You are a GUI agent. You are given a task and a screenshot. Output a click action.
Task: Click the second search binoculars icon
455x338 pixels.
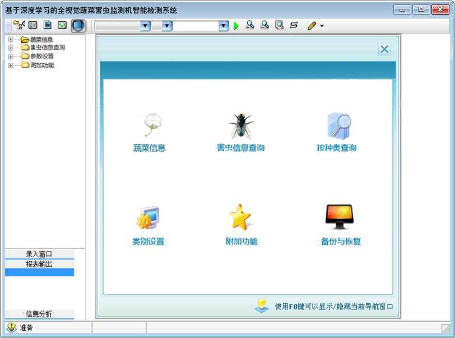click(264, 25)
